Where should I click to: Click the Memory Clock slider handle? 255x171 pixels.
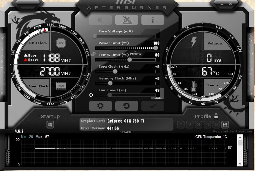[110, 83]
